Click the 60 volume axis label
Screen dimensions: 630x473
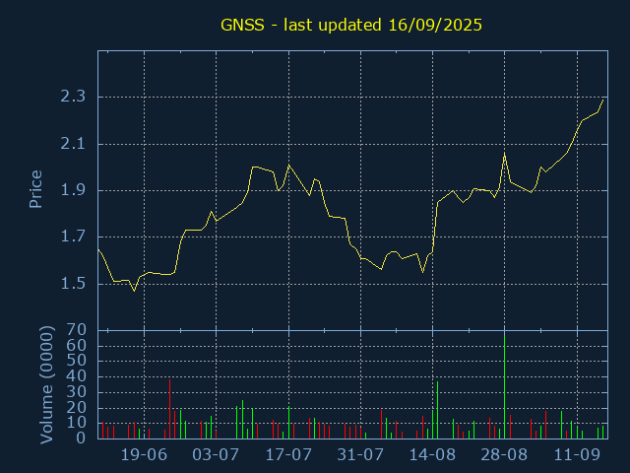[77, 346]
